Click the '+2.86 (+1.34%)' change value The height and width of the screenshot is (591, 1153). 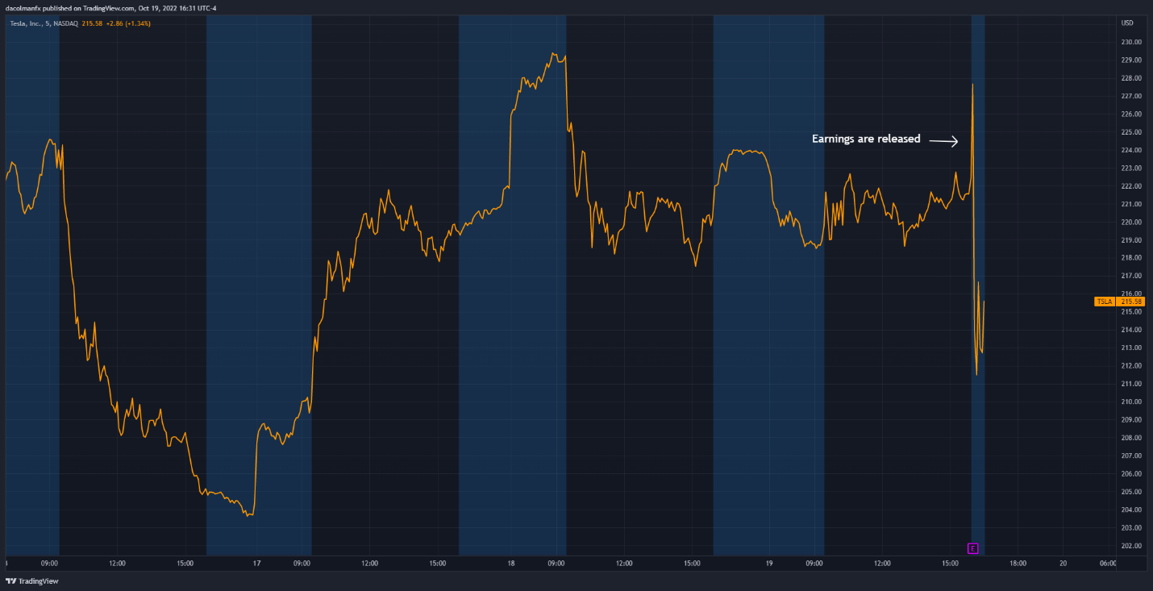[128, 23]
